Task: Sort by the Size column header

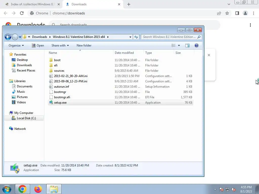Action: point(184,53)
